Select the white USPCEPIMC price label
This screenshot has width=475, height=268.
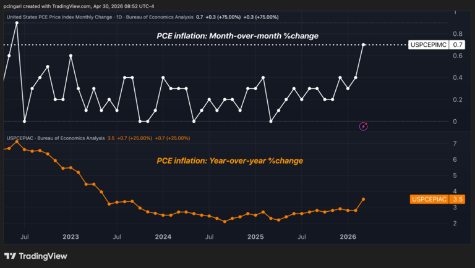(428, 45)
